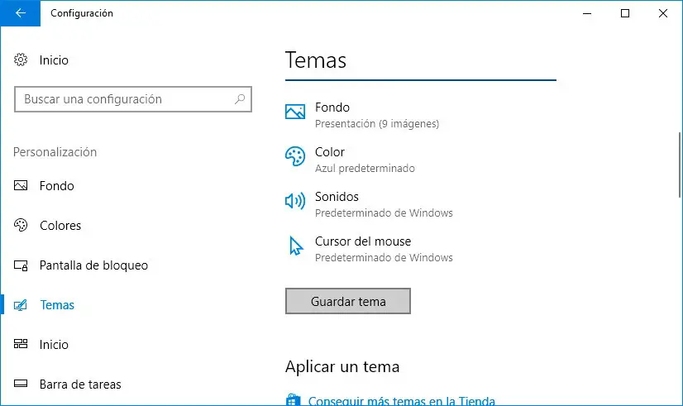
Task: Click the Pantalla de bloqueo icon
Action: 21,265
